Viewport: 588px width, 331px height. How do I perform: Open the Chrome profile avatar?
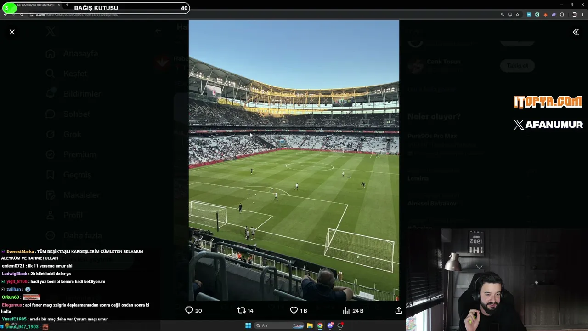pos(574,14)
